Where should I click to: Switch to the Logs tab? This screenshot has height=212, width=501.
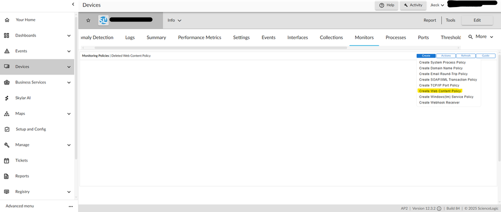point(130,37)
